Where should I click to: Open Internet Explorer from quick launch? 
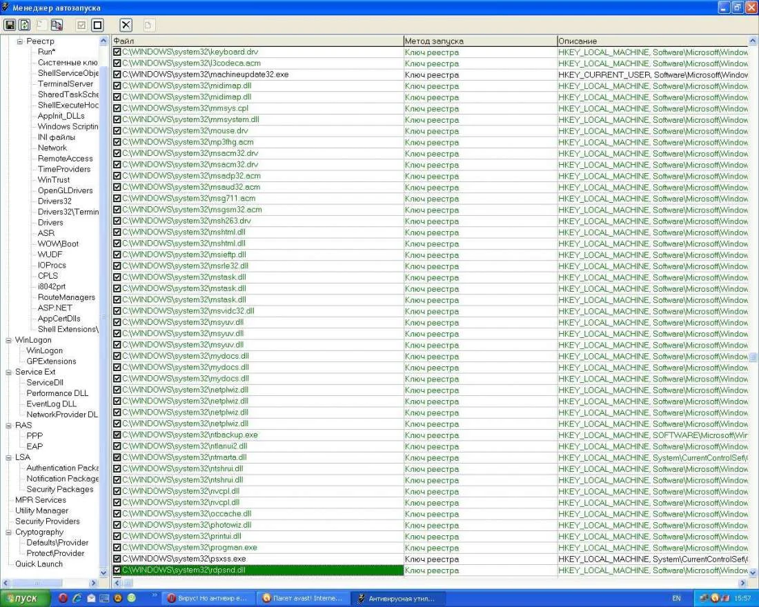pos(77,598)
